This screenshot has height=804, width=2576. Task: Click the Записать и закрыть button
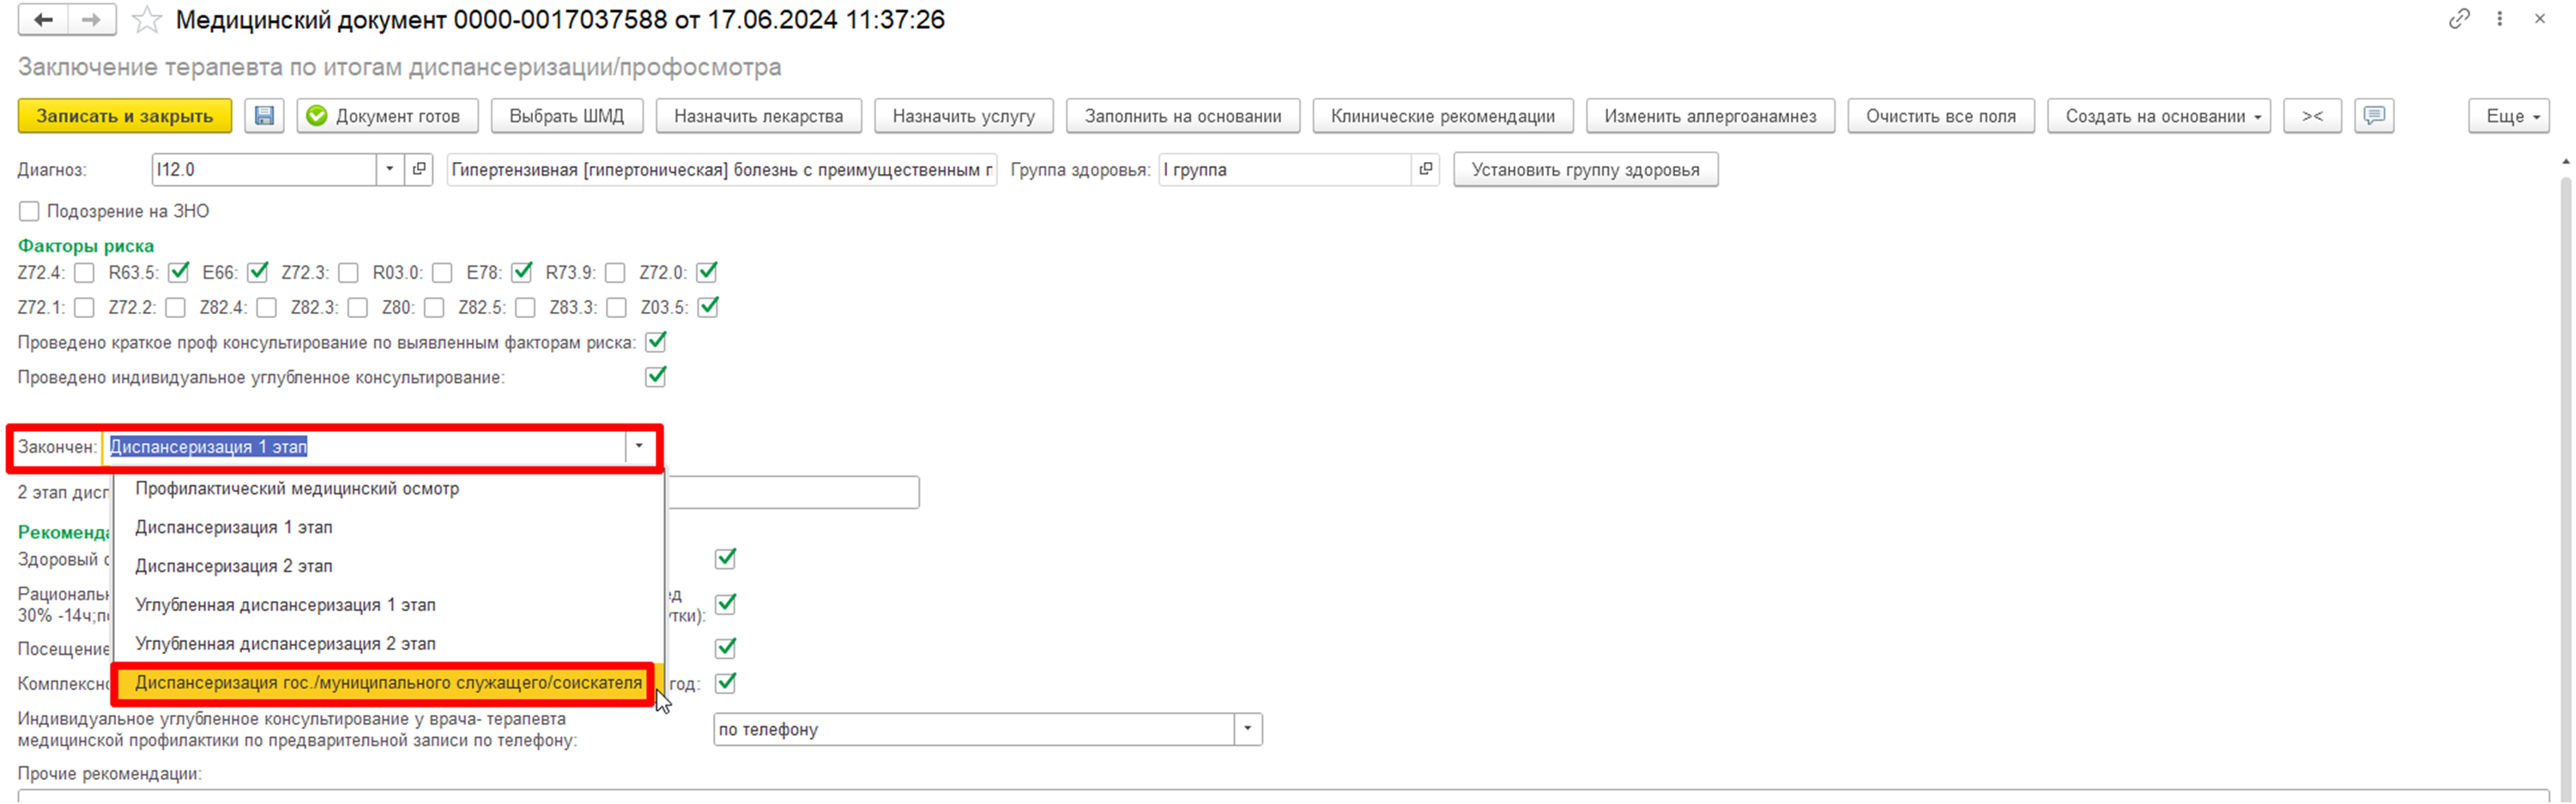[125, 116]
